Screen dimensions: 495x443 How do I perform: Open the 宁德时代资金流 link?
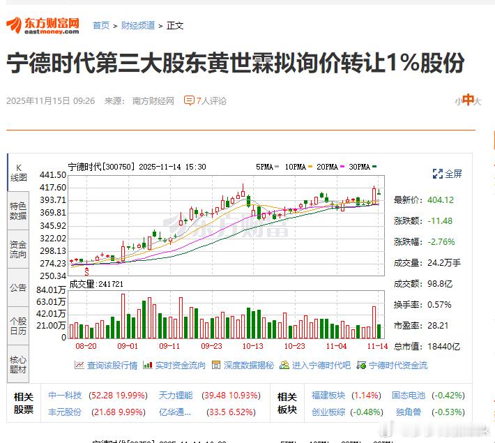(x=398, y=366)
